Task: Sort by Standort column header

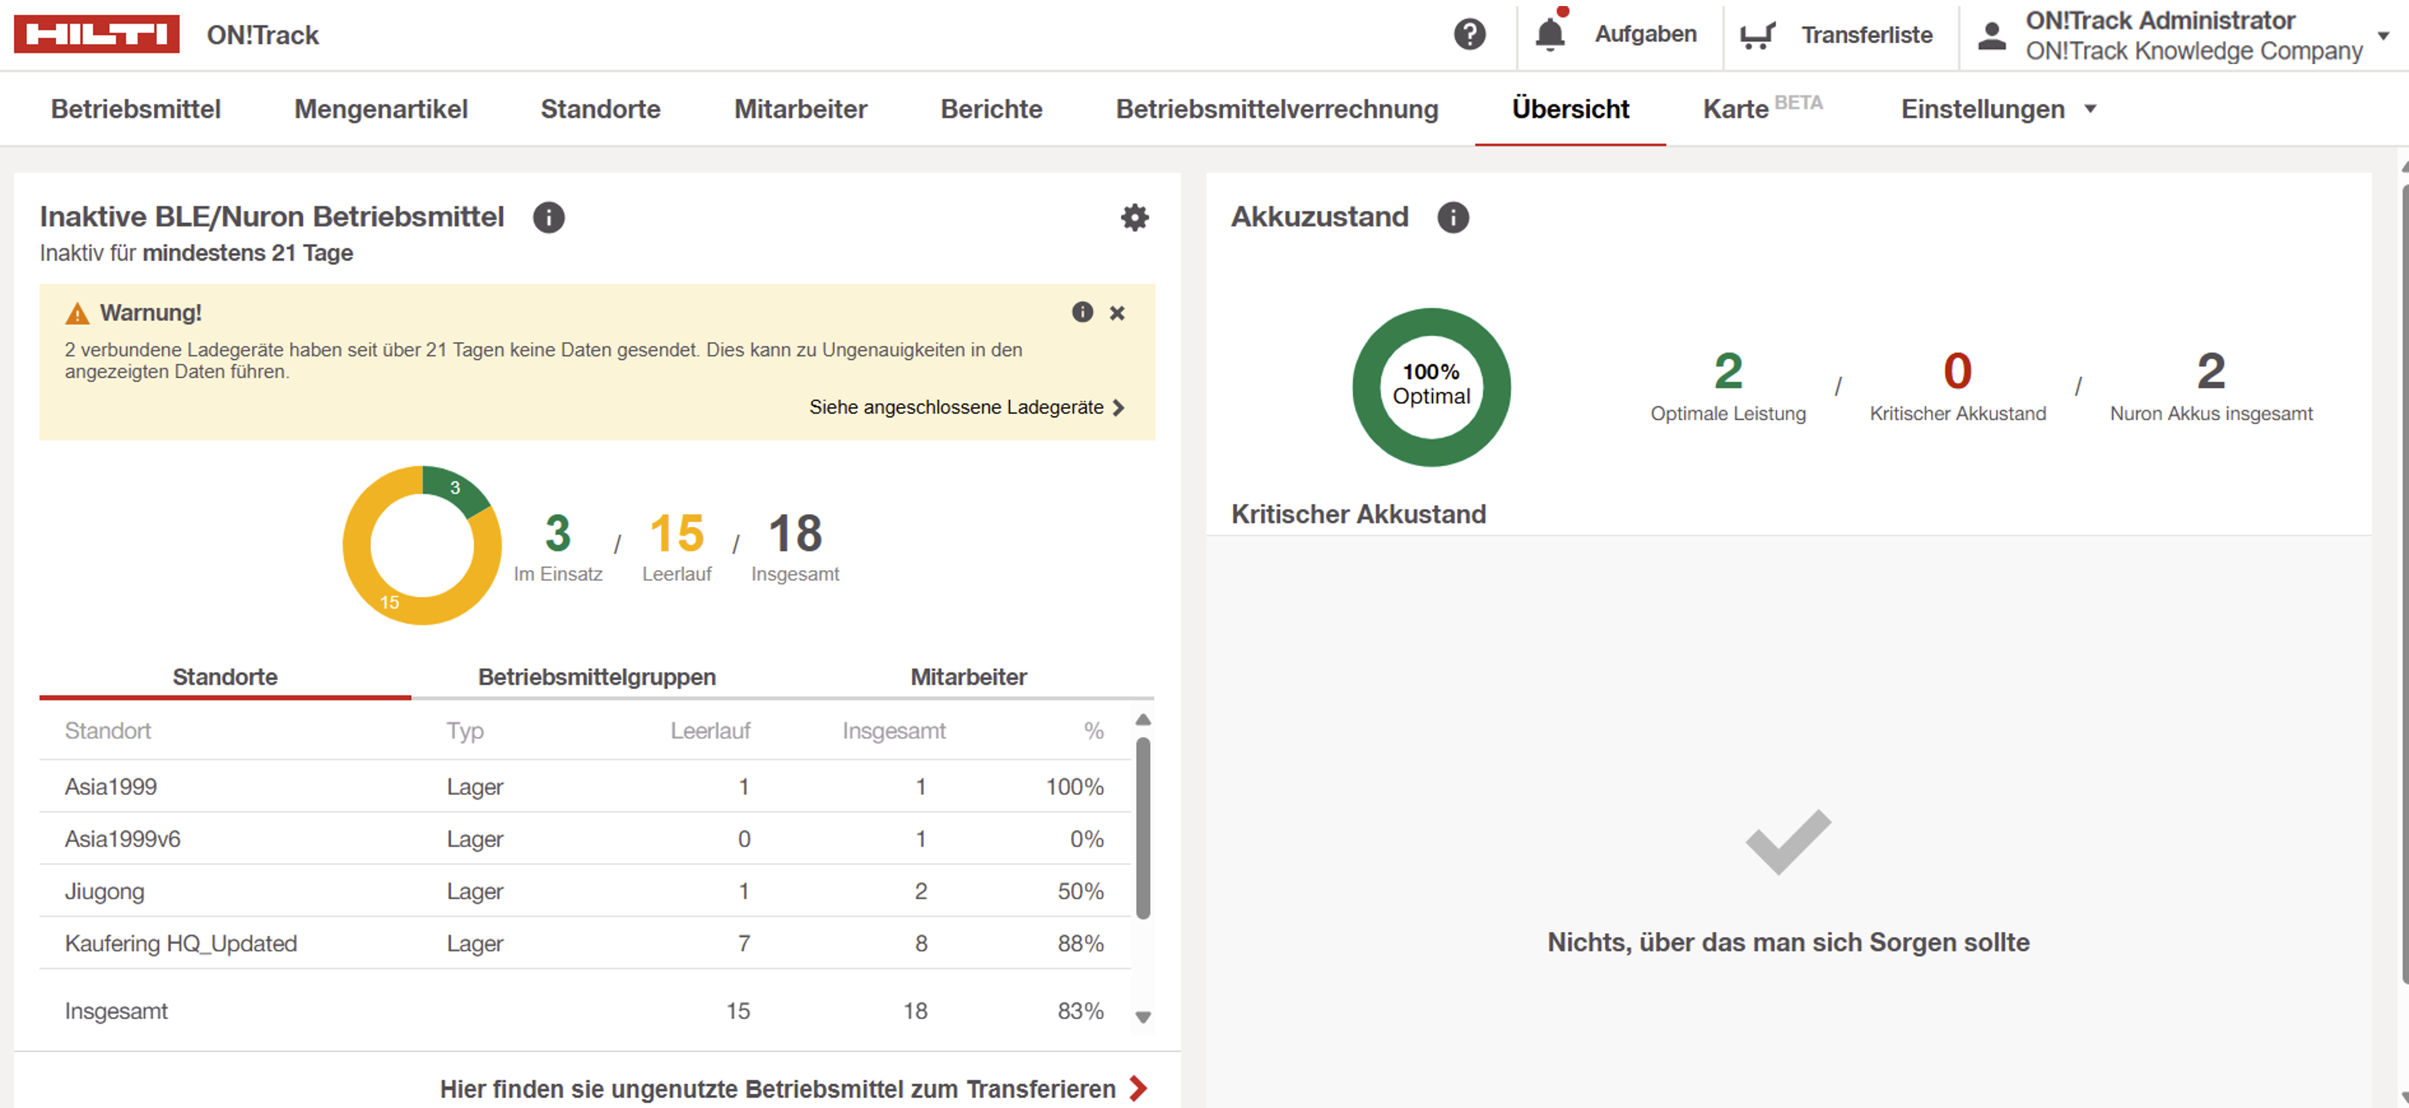Action: point(107,730)
